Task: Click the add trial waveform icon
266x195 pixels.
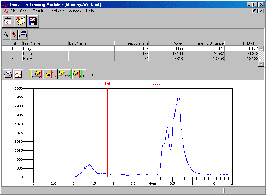Action: point(7,34)
